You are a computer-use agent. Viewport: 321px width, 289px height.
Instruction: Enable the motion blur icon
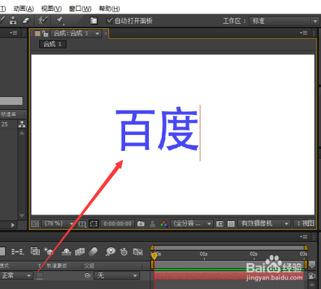pyautogui.click(x=93, y=252)
